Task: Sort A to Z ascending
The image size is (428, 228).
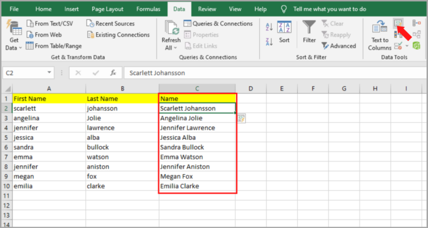Action: tap(269, 27)
